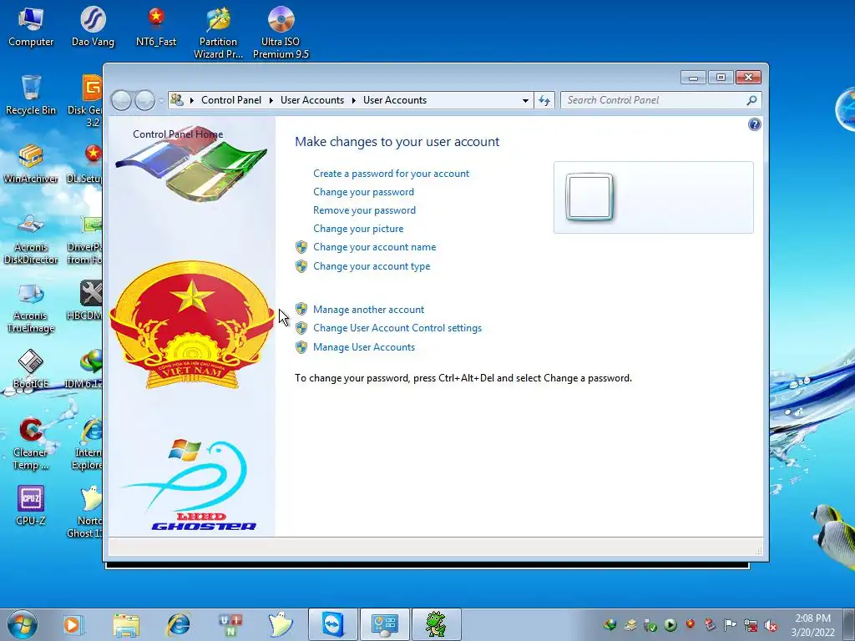The height and width of the screenshot is (641, 855).
Task: Switch to Control Panel taskbar button
Action: click(384, 624)
